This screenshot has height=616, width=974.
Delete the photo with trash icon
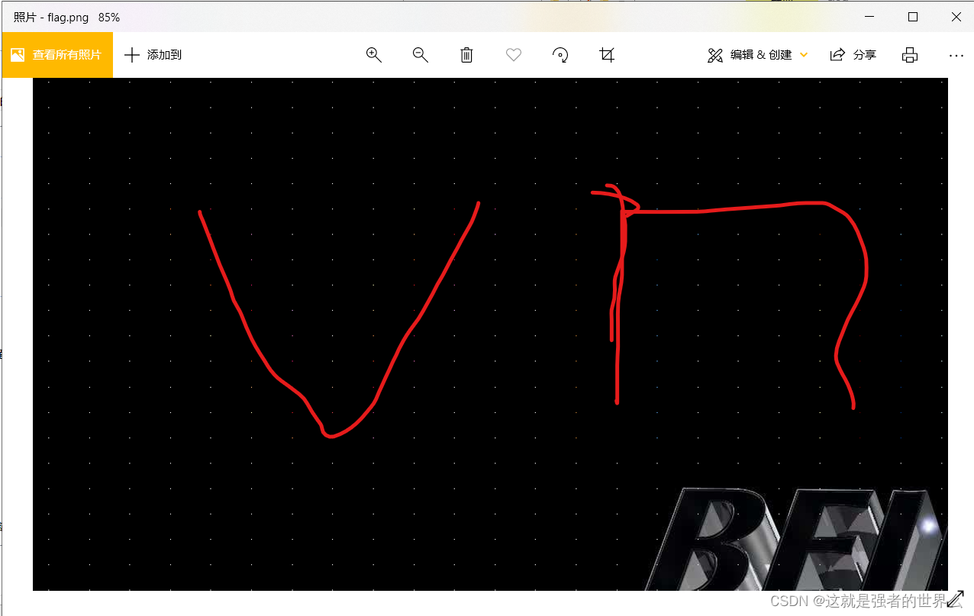pos(466,55)
